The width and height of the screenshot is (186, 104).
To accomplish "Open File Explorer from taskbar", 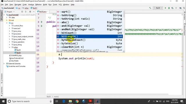I will [x=70, y=101].
